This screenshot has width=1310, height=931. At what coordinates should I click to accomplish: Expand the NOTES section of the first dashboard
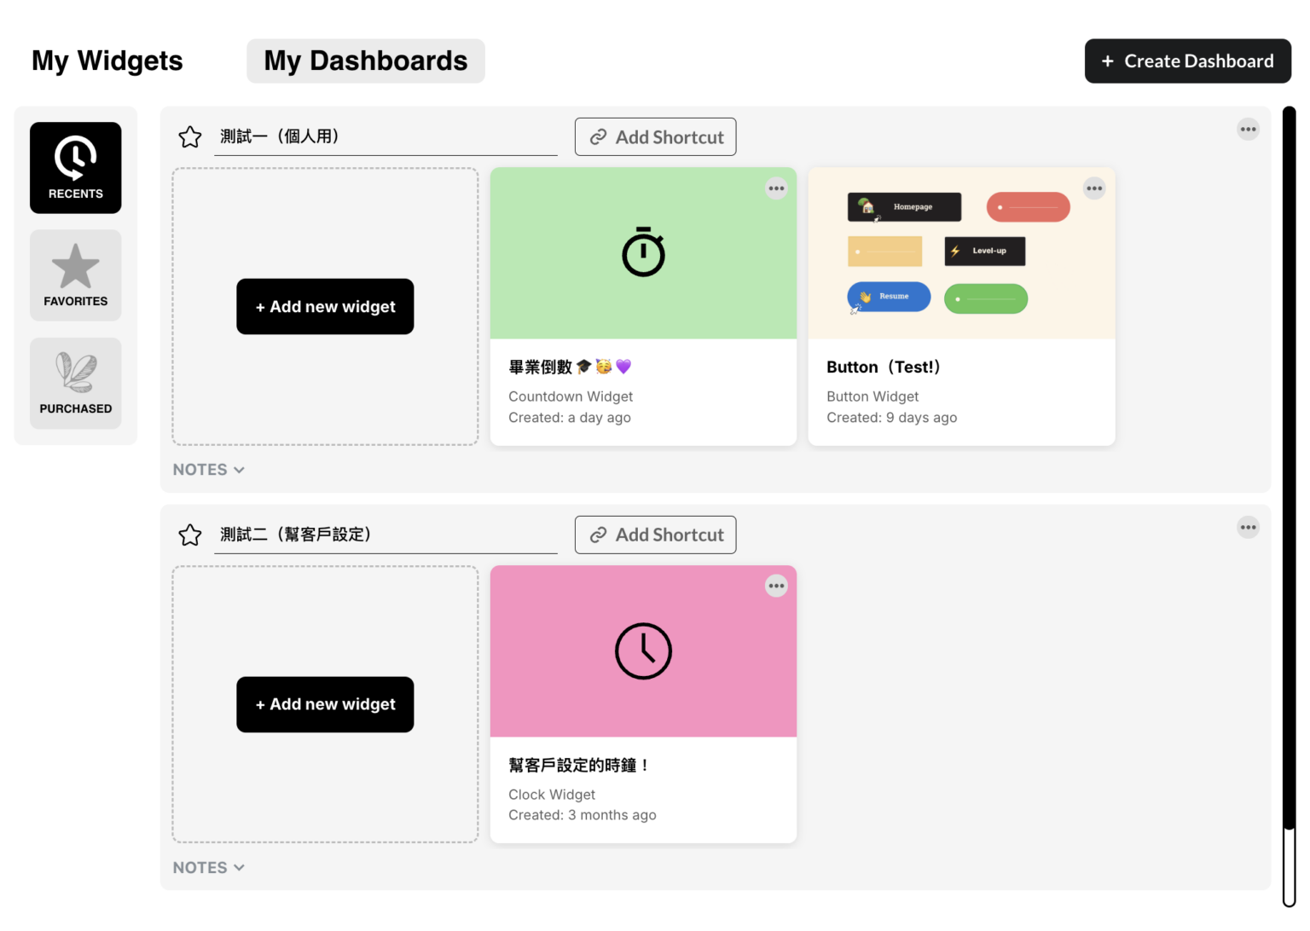click(207, 469)
